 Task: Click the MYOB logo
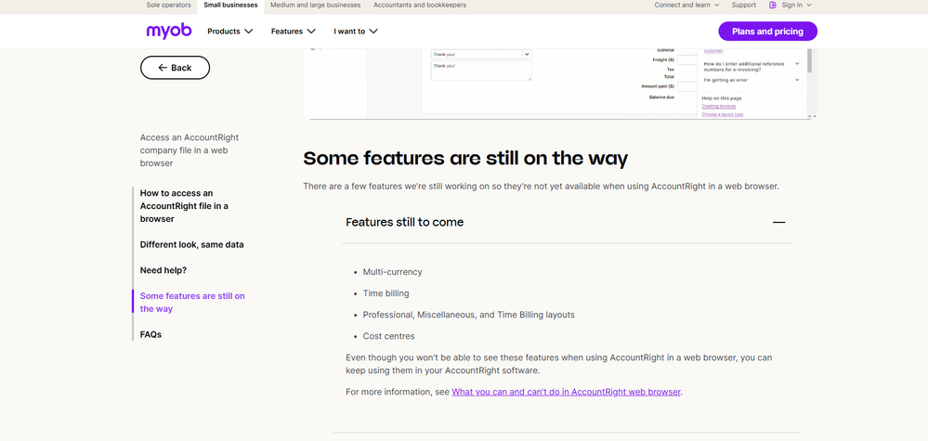[168, 31]
